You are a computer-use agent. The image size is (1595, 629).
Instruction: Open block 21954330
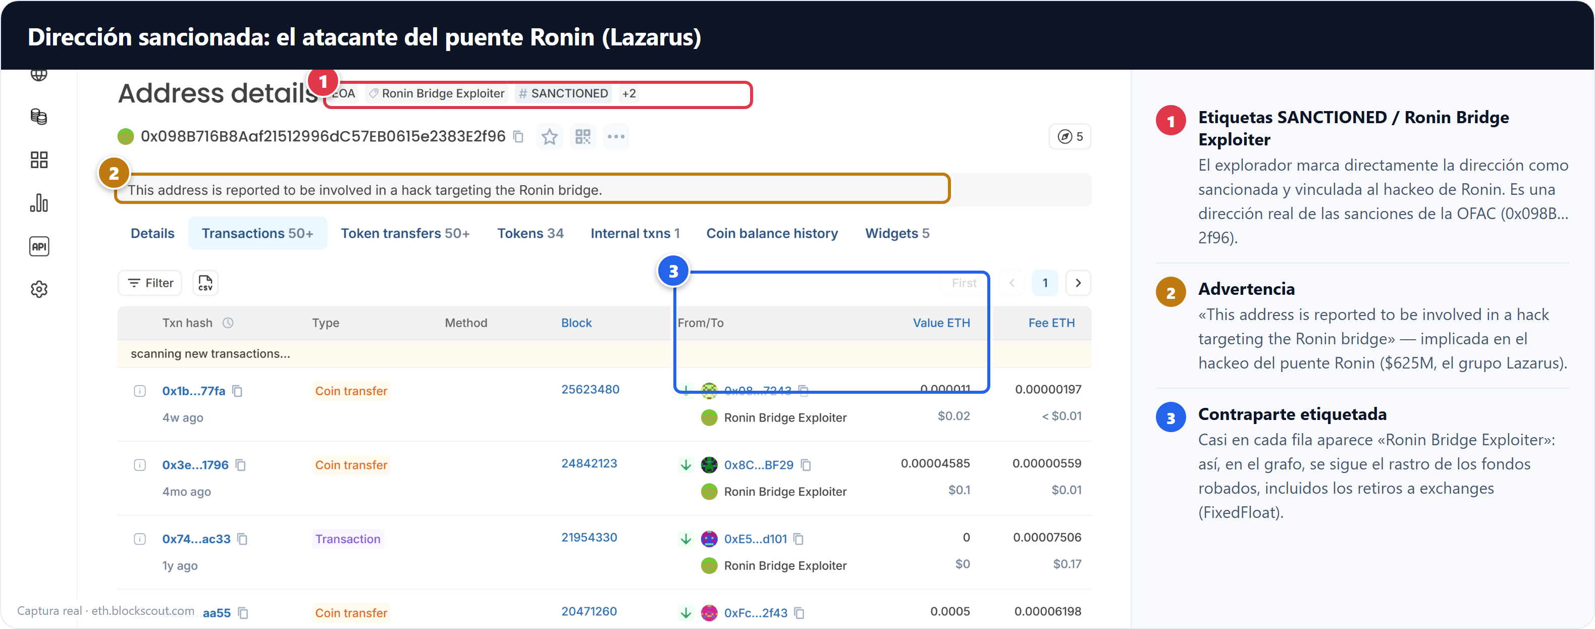(x=589, y=537)
